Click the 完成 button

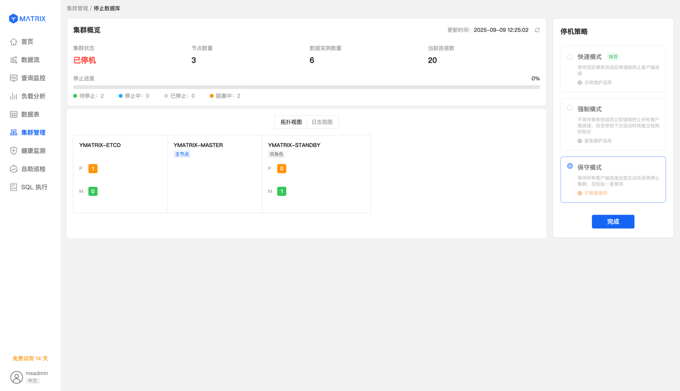click(x=613, y=222)
